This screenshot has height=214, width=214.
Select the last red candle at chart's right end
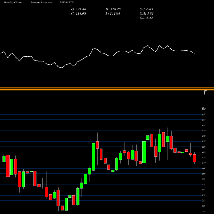pos(194,158)
